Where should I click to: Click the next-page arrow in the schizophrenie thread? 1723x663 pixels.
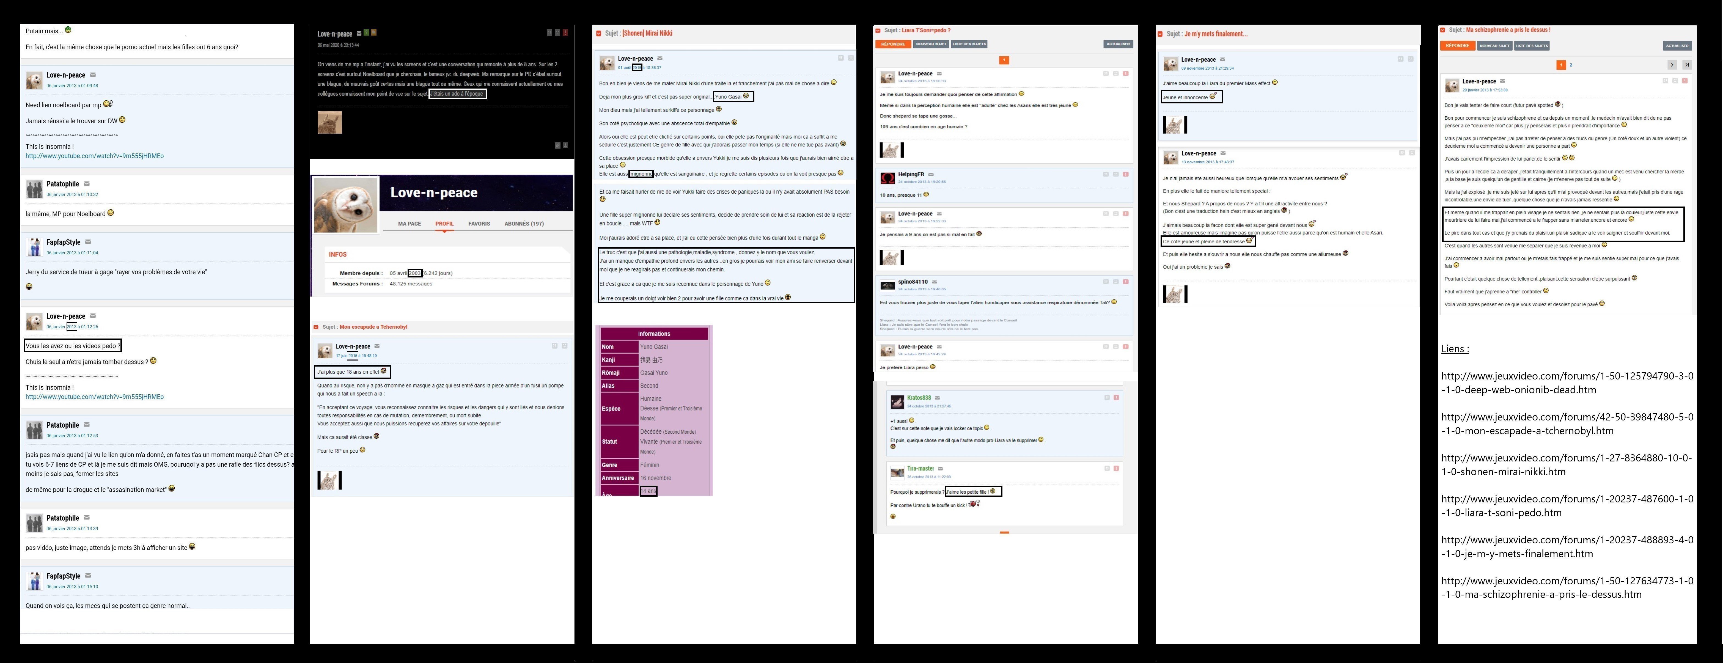[x=1672, y=65]
